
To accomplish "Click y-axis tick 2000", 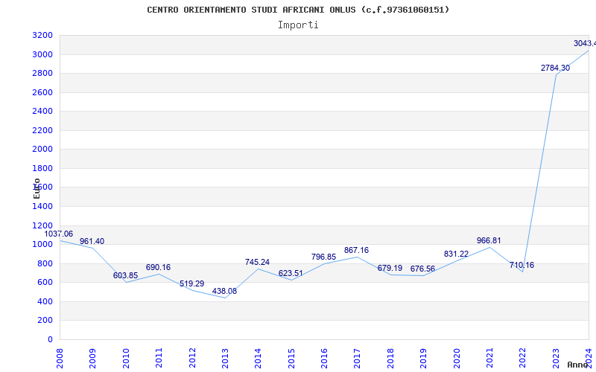I will (42, 150).
